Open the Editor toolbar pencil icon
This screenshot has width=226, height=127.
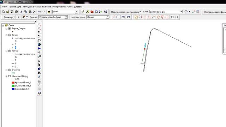coord(82,12)
